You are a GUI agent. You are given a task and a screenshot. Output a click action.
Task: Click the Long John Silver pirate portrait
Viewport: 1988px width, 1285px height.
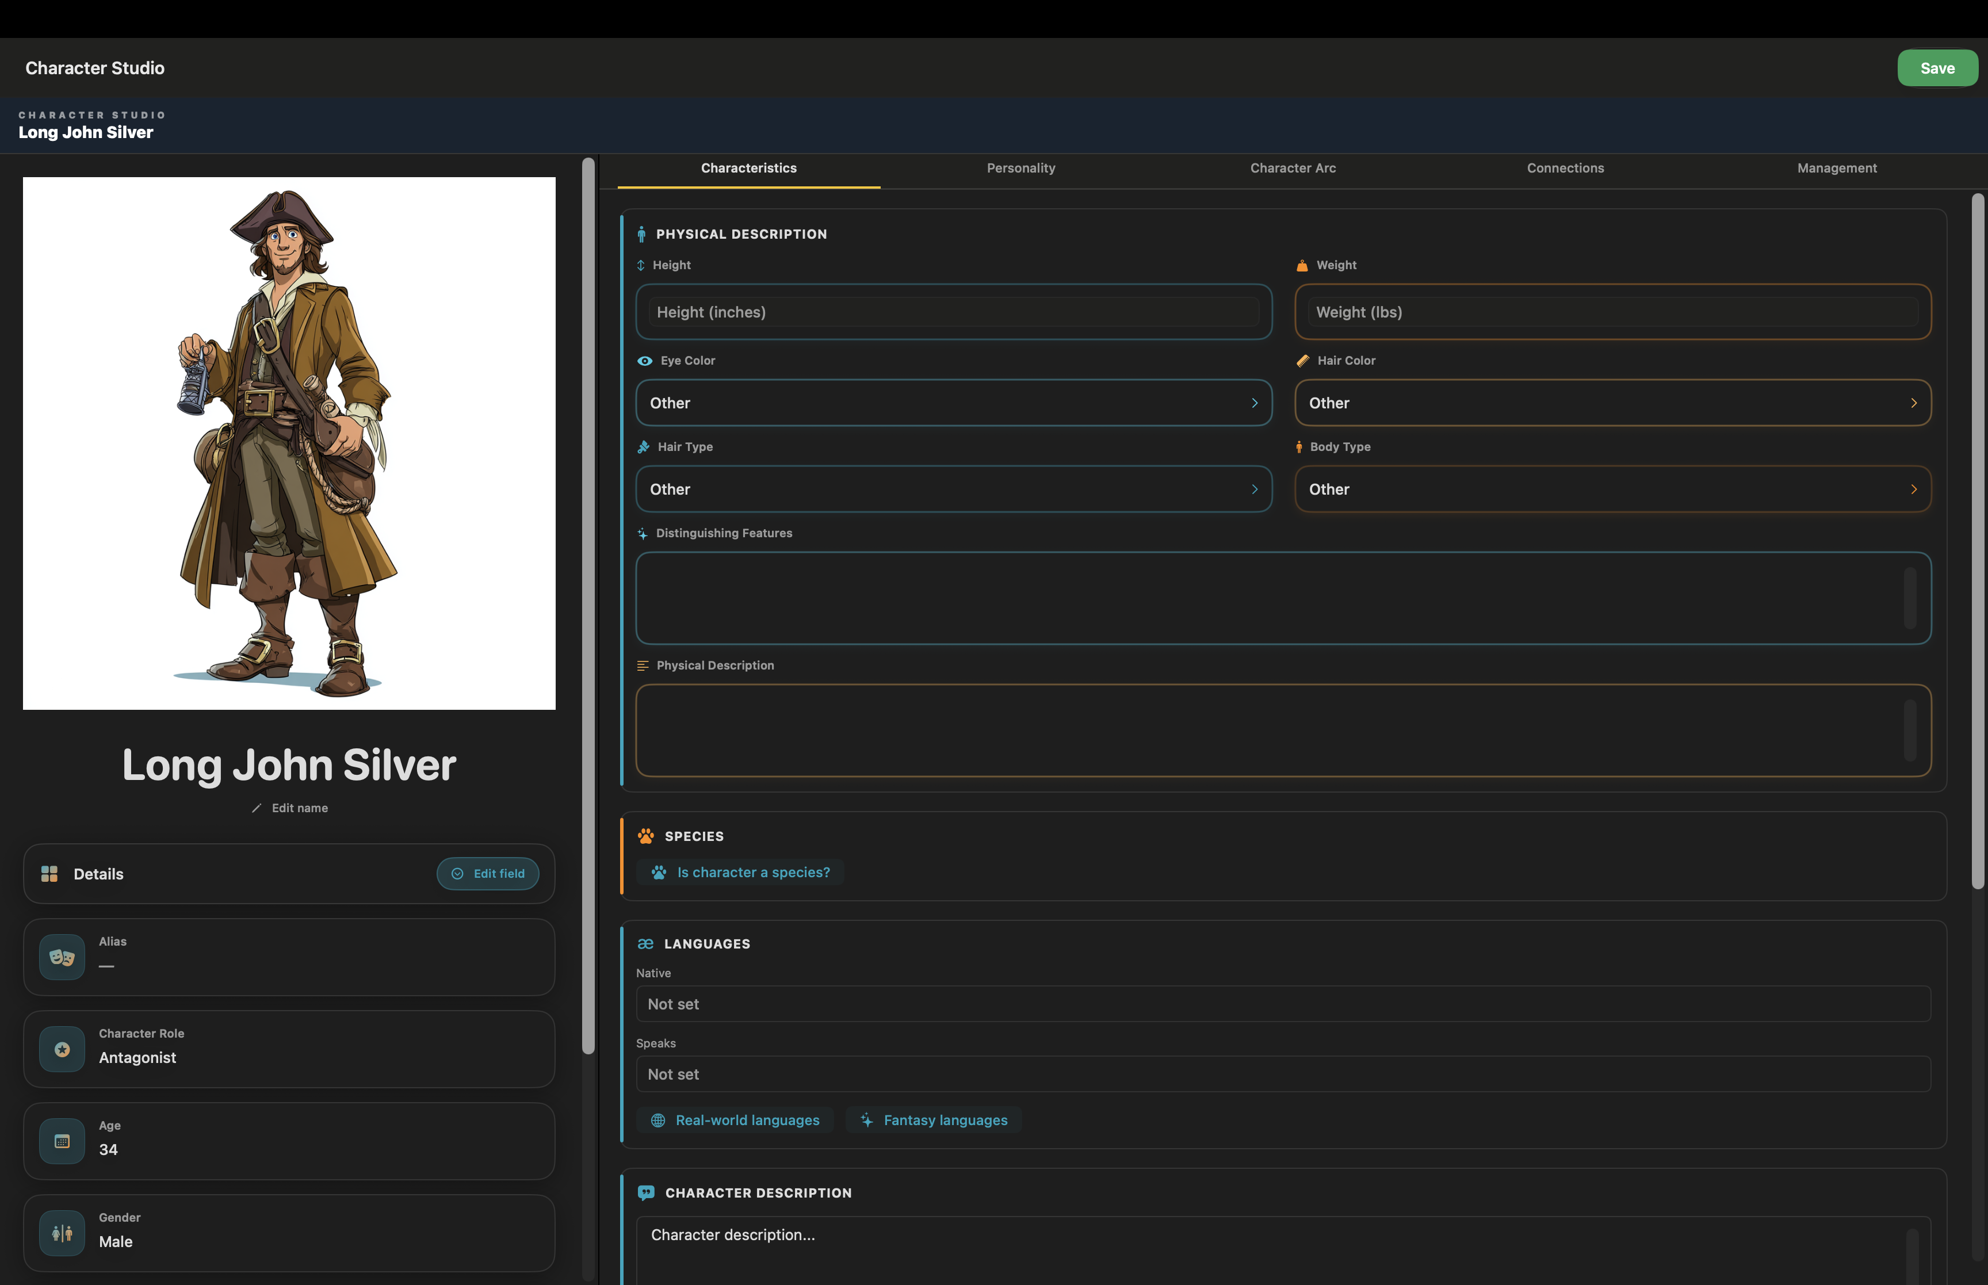[x=289, y=443]
